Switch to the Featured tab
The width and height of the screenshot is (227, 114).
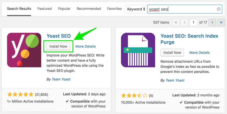point(44,9)
